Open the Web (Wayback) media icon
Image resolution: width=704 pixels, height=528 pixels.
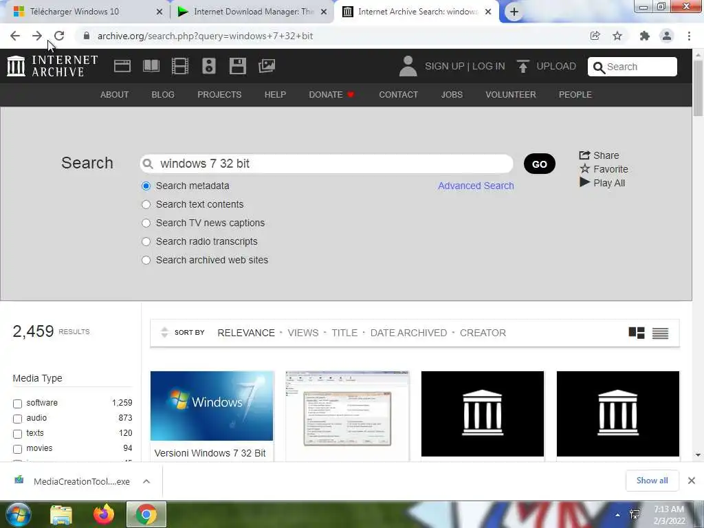[122, 66]
